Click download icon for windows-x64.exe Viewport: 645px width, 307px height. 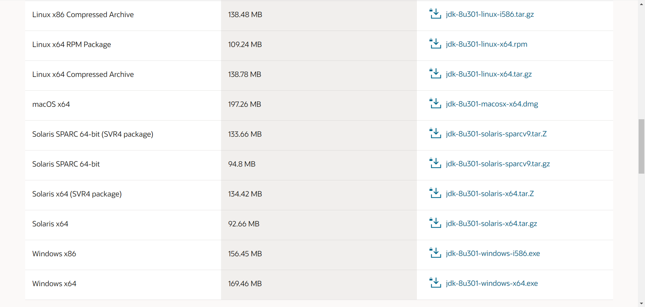pos(435,283)
